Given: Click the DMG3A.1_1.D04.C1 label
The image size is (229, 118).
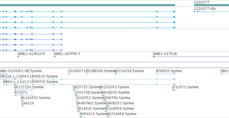Looking at the screenshot, I should tap(16, 76).
